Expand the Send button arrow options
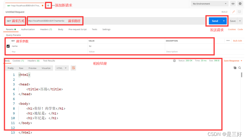 point(224,21)
